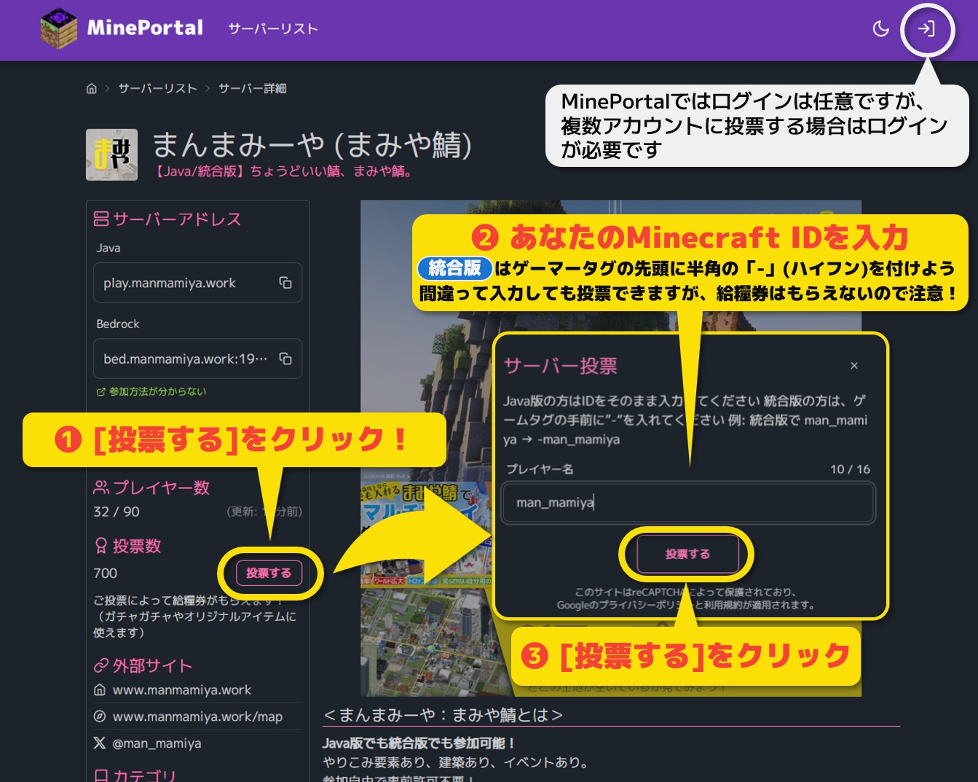Viewport: 978px width, 782px height.
Task: Click the 【Java/統合版】 server subtitle text
Action: (x=283, y=171)
